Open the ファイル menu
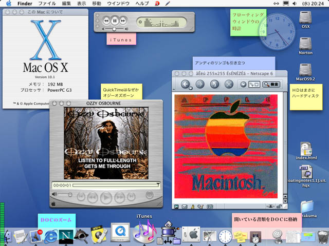329x246 pixels. [x=47, y=4]
